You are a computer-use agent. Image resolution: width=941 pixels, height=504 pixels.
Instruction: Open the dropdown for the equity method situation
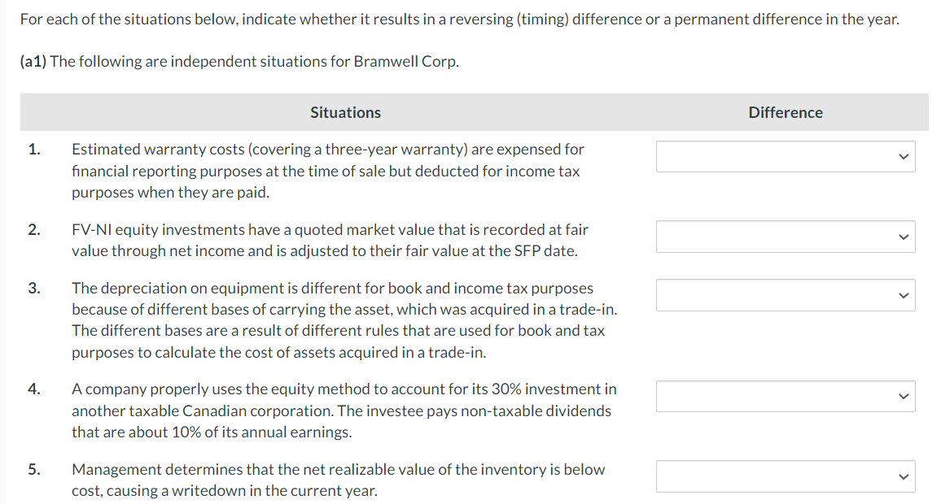tap(785, 396)
